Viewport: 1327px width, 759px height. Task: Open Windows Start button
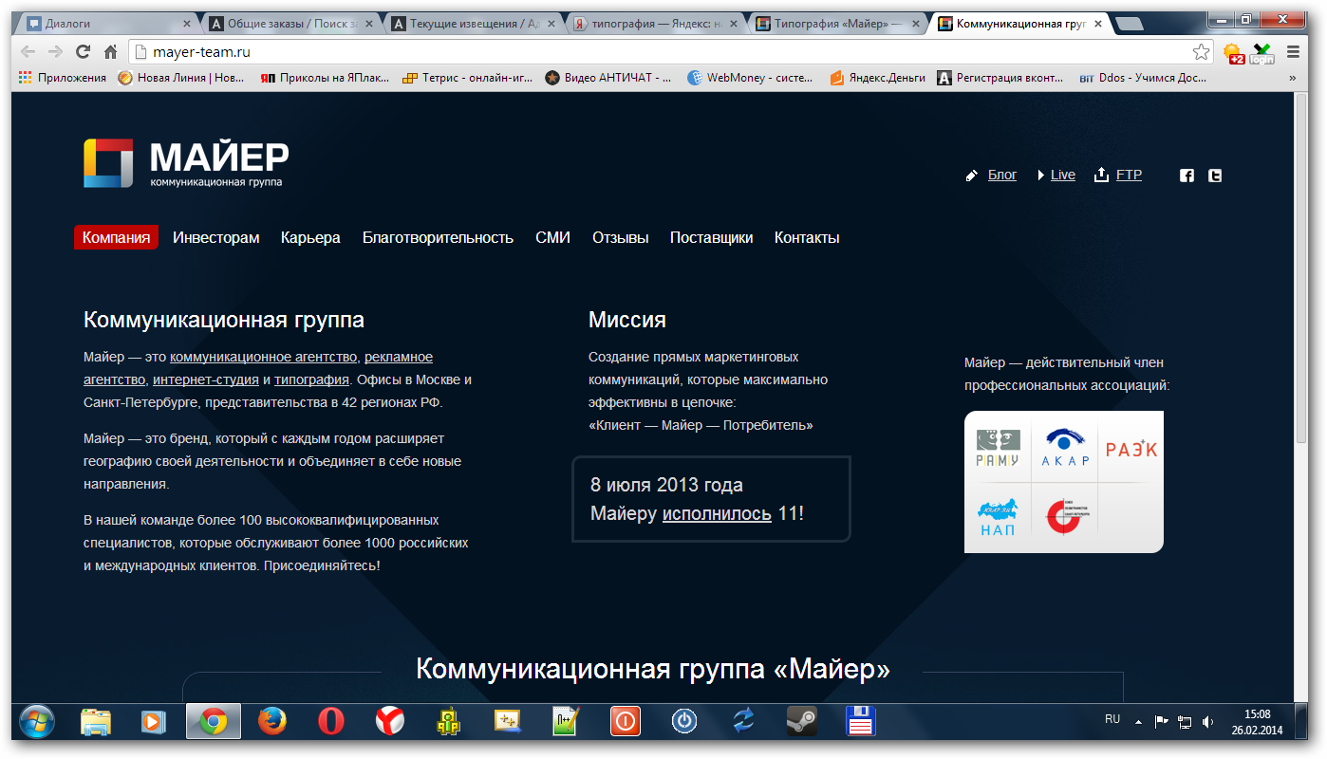tap(37, 721)
